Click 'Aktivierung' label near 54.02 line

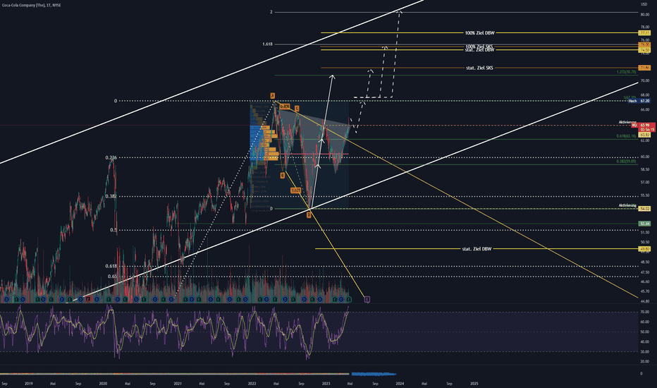[627, 205]
